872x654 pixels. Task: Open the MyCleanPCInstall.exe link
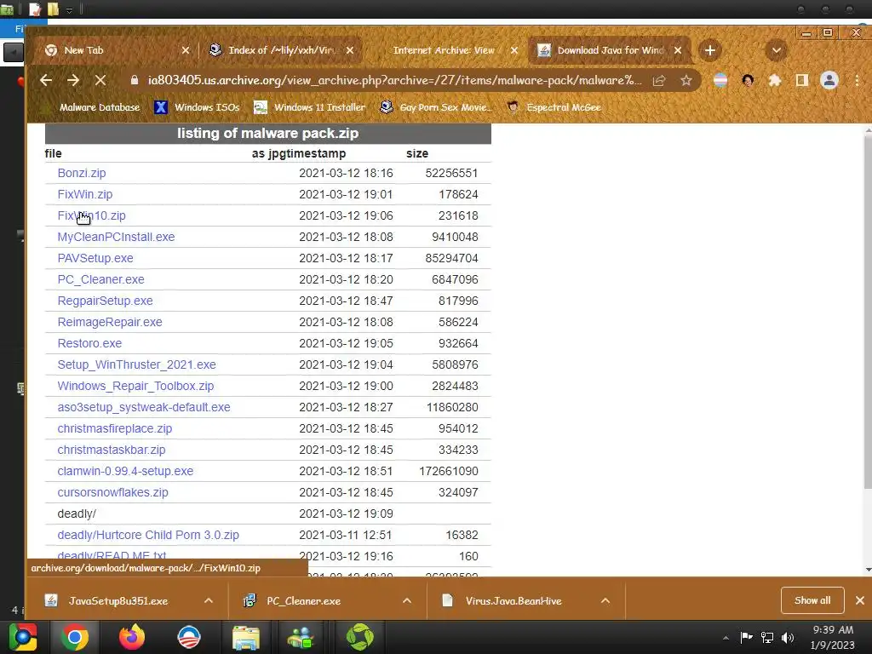[116, 237]
